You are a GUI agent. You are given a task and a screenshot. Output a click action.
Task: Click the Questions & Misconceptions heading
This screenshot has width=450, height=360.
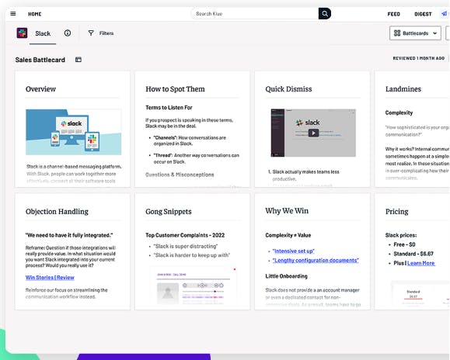click(x=180, y=175)
